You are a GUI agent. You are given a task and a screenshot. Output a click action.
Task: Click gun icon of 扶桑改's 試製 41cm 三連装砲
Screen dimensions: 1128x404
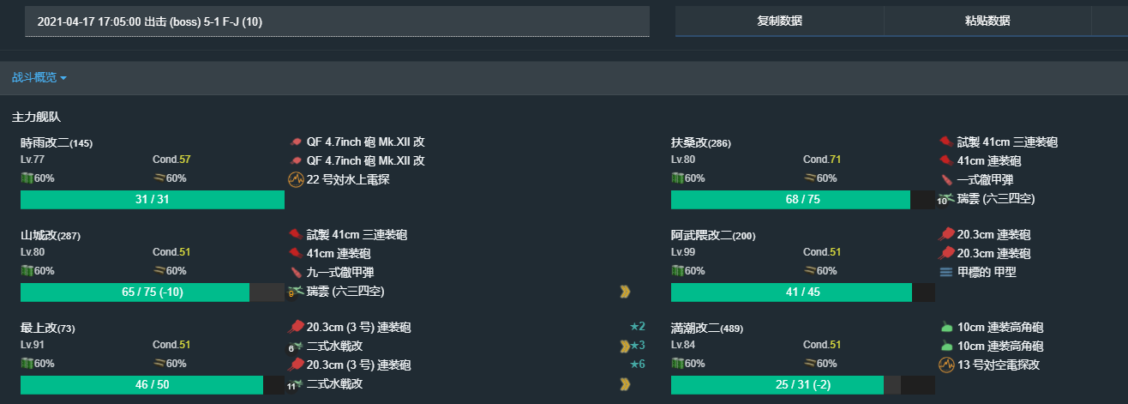coord(946,142)
